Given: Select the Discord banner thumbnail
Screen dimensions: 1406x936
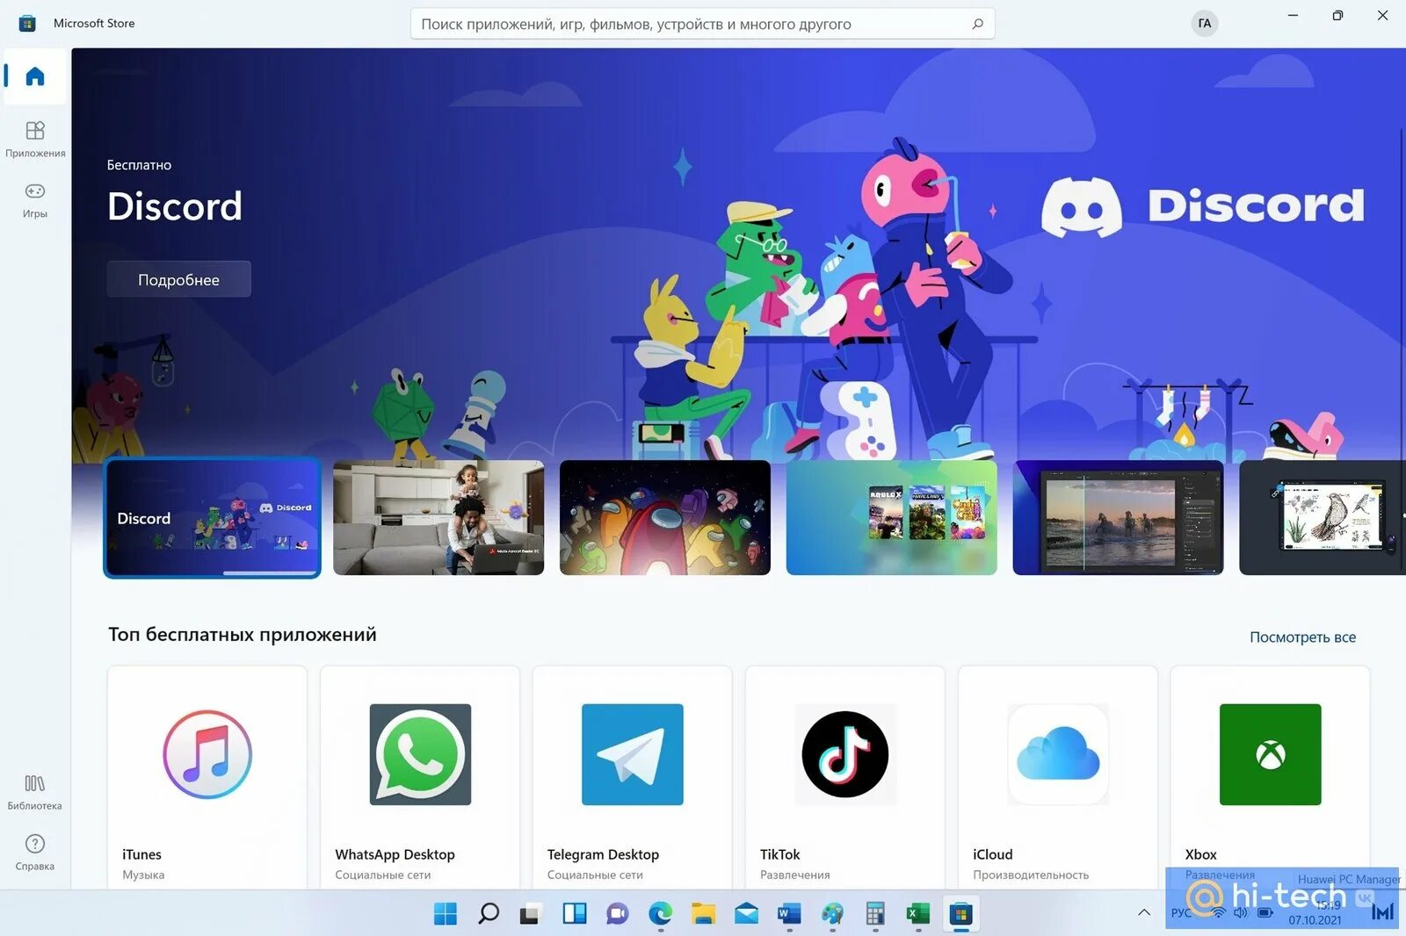Looking at the screenshot, I should tap(213, 518).
